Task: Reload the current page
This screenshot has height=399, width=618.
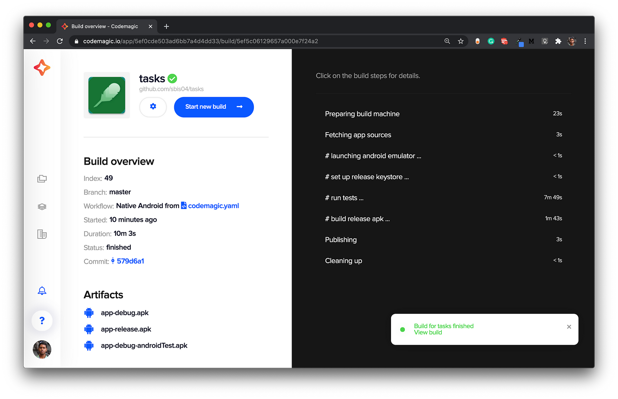Action: (60, 41)
